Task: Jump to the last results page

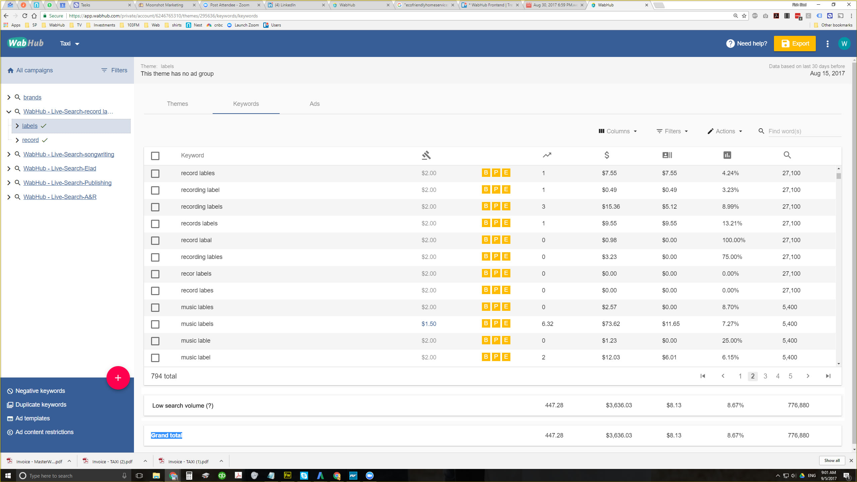Action: click(x=828, y=376)
